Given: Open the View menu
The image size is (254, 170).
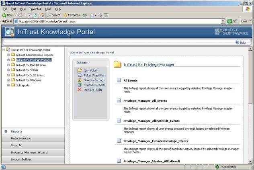Looking at the screenshot, I should 23,9.
